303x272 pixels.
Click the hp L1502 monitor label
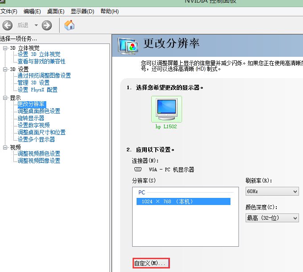(166, 126)
